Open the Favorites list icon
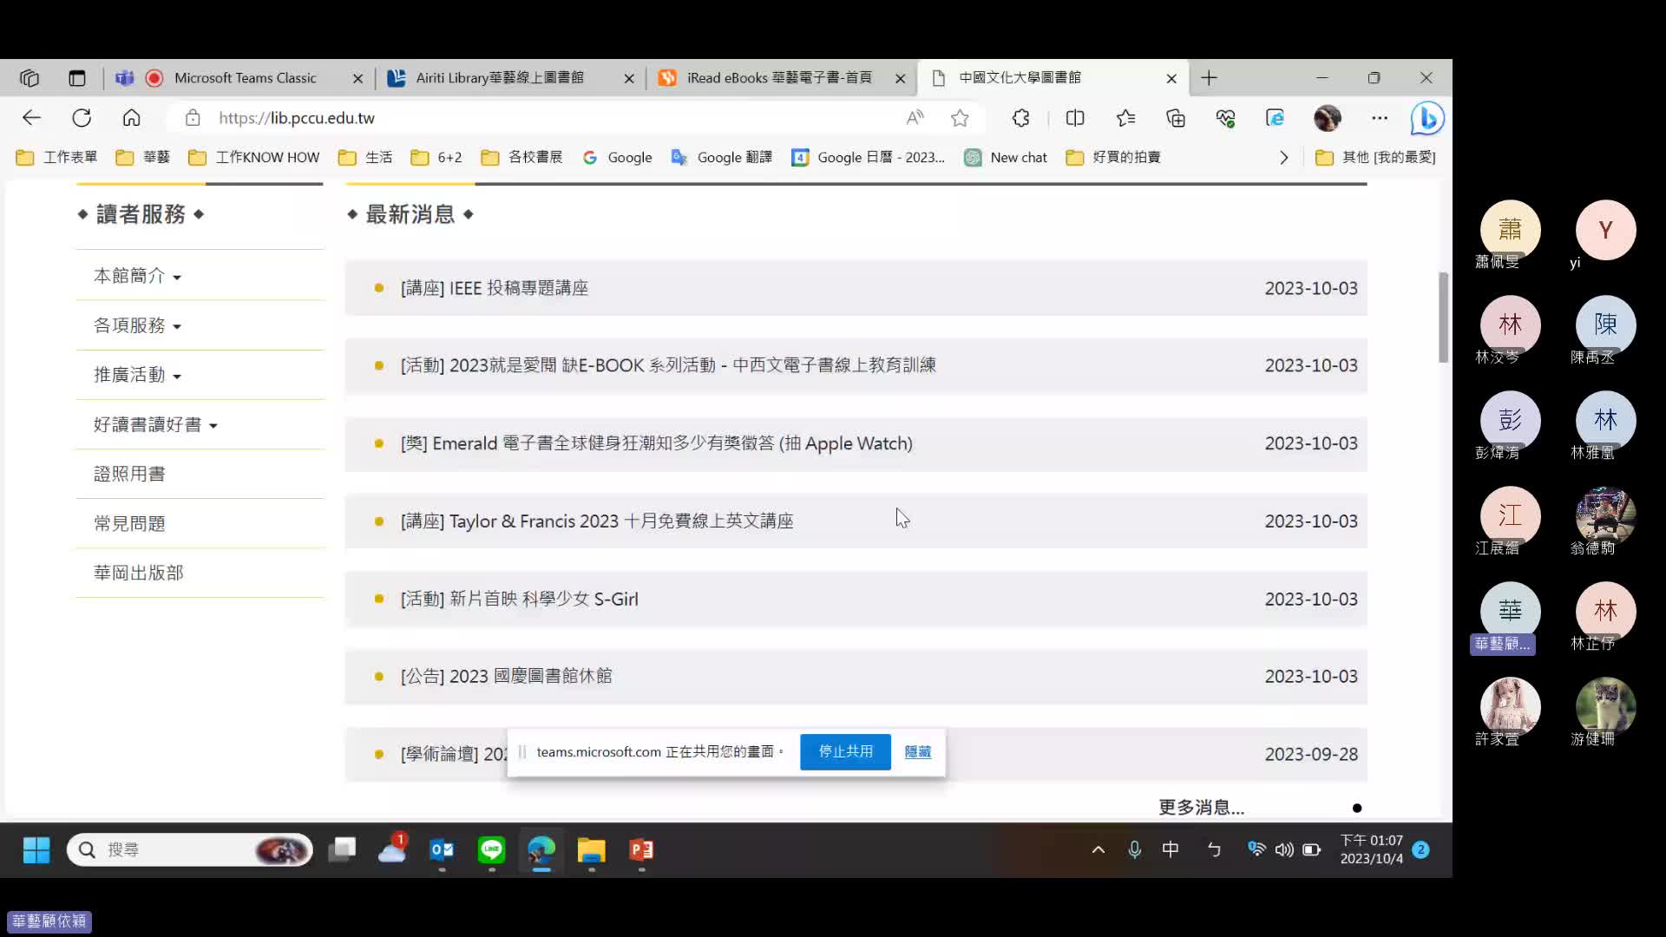Screen dimensions: 1666x937 point(1125,118)
